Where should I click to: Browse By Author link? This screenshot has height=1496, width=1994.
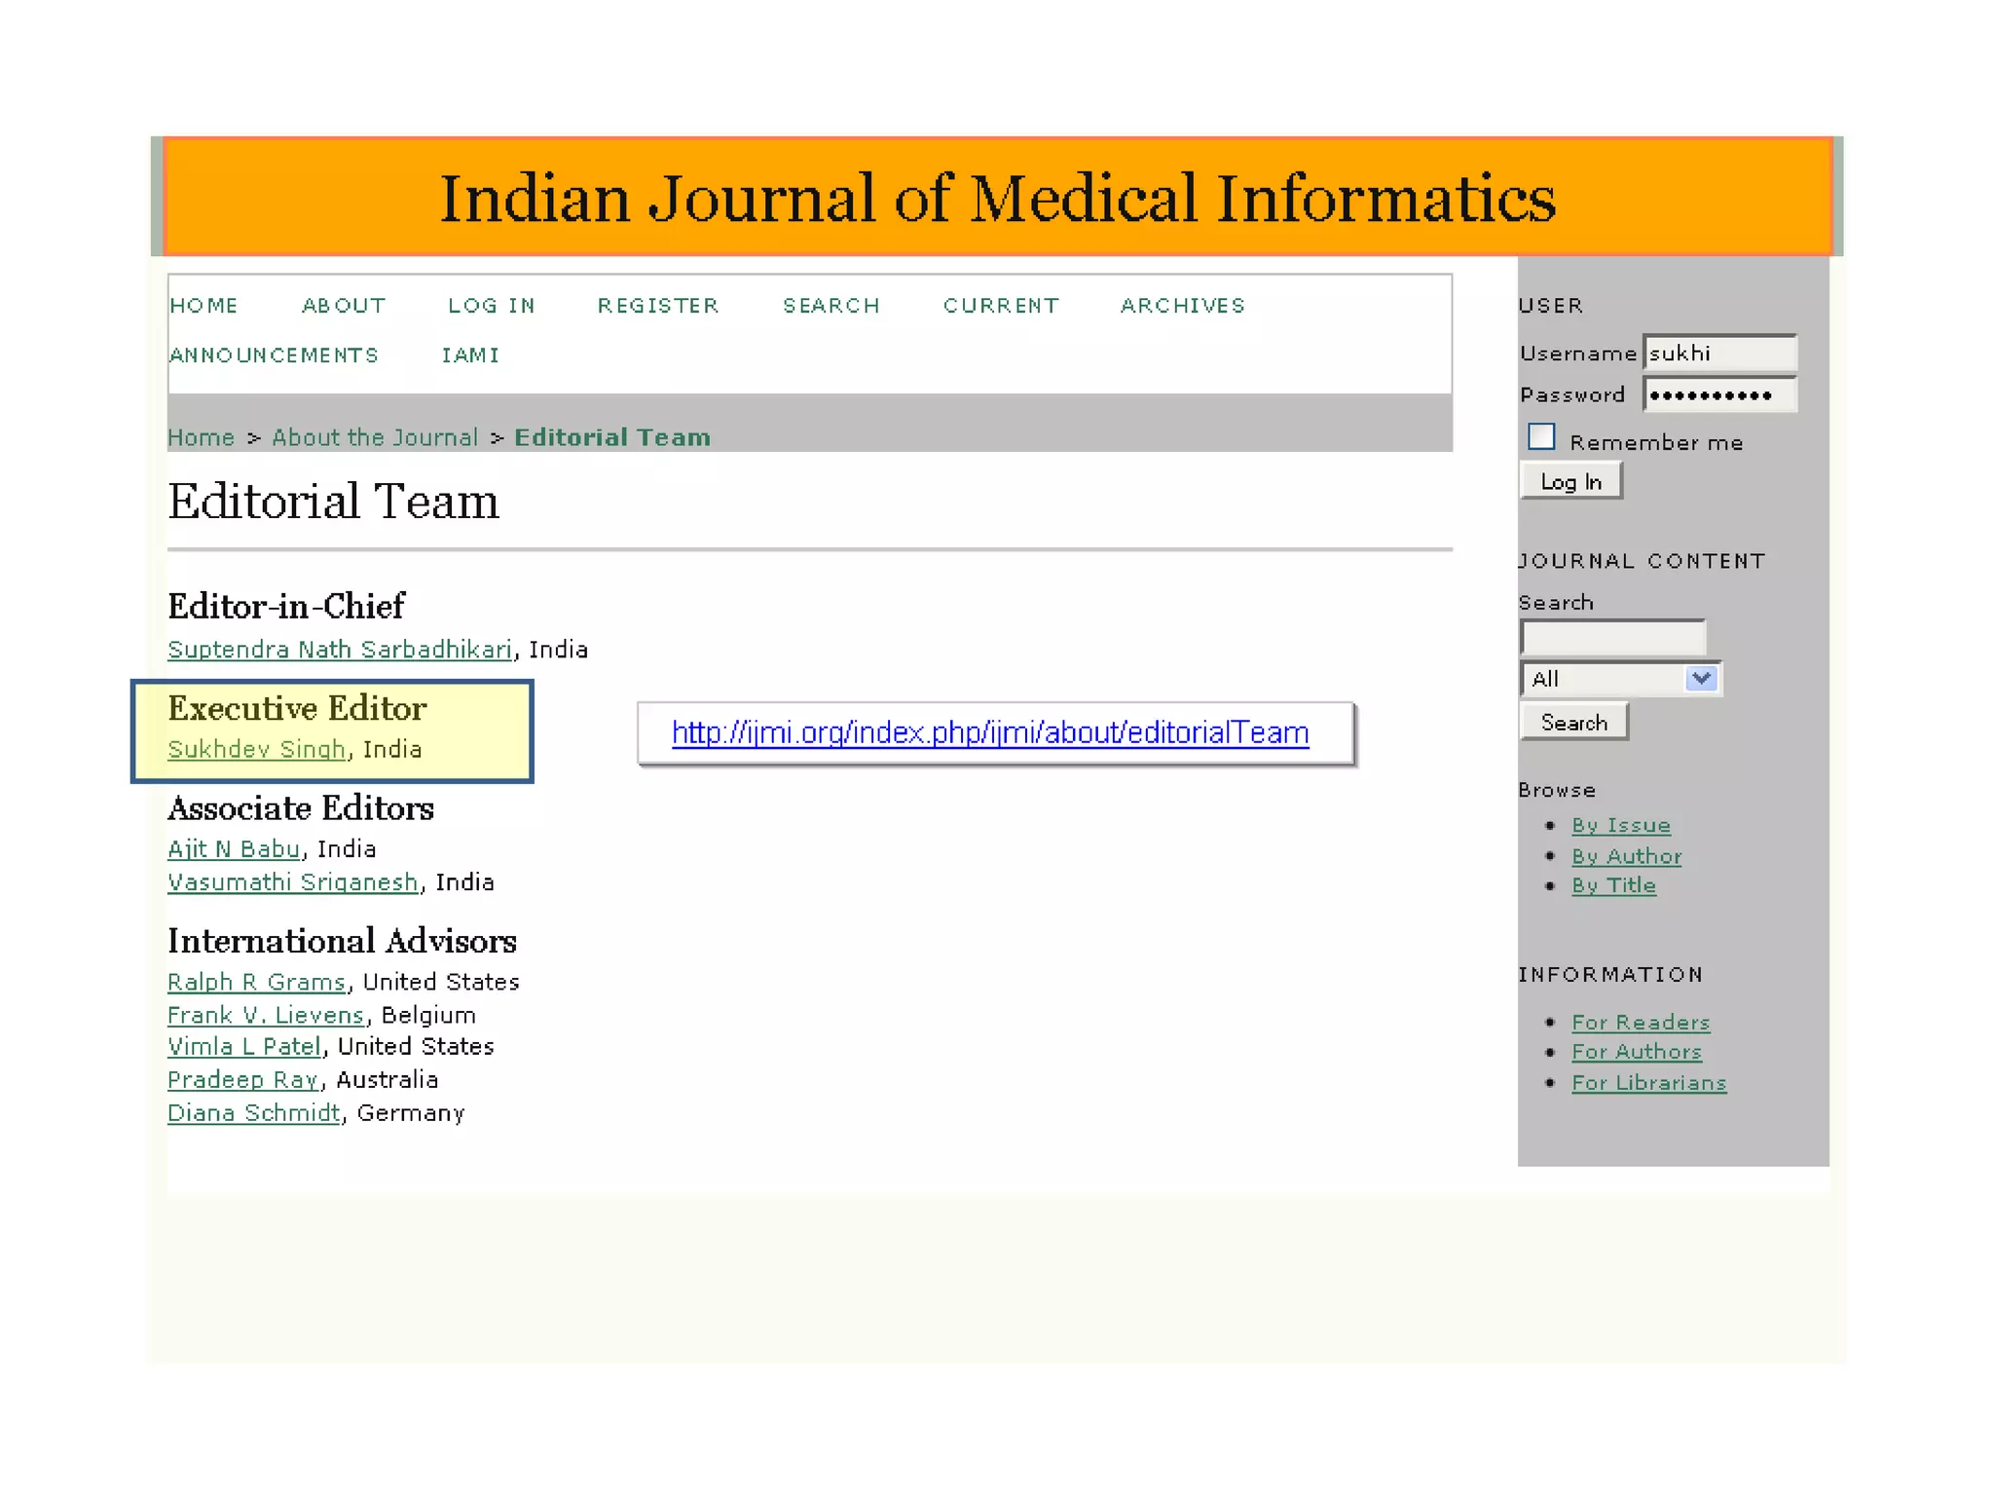click(1626, 856)
